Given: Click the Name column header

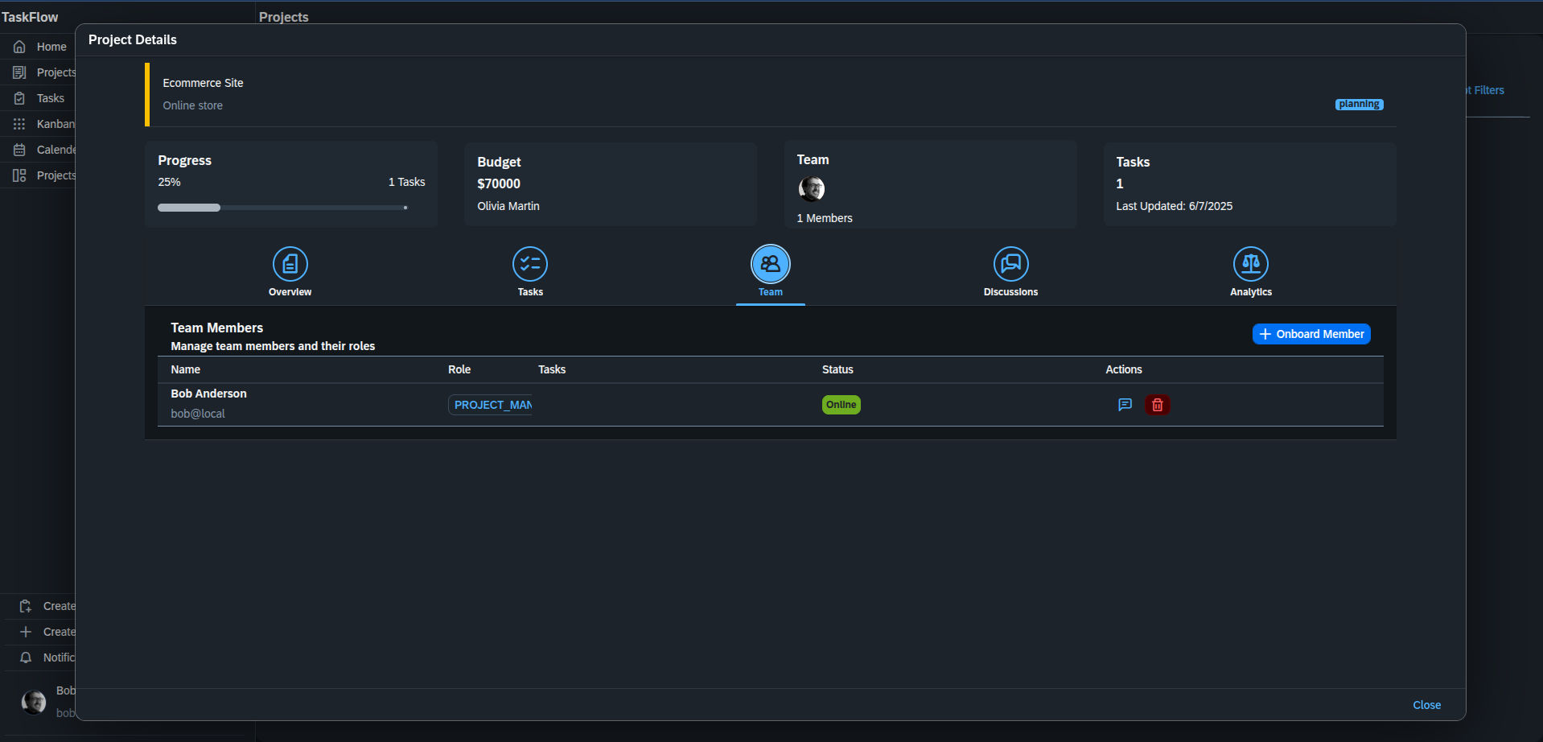Looking at the screenshot, I should (185, 369).
